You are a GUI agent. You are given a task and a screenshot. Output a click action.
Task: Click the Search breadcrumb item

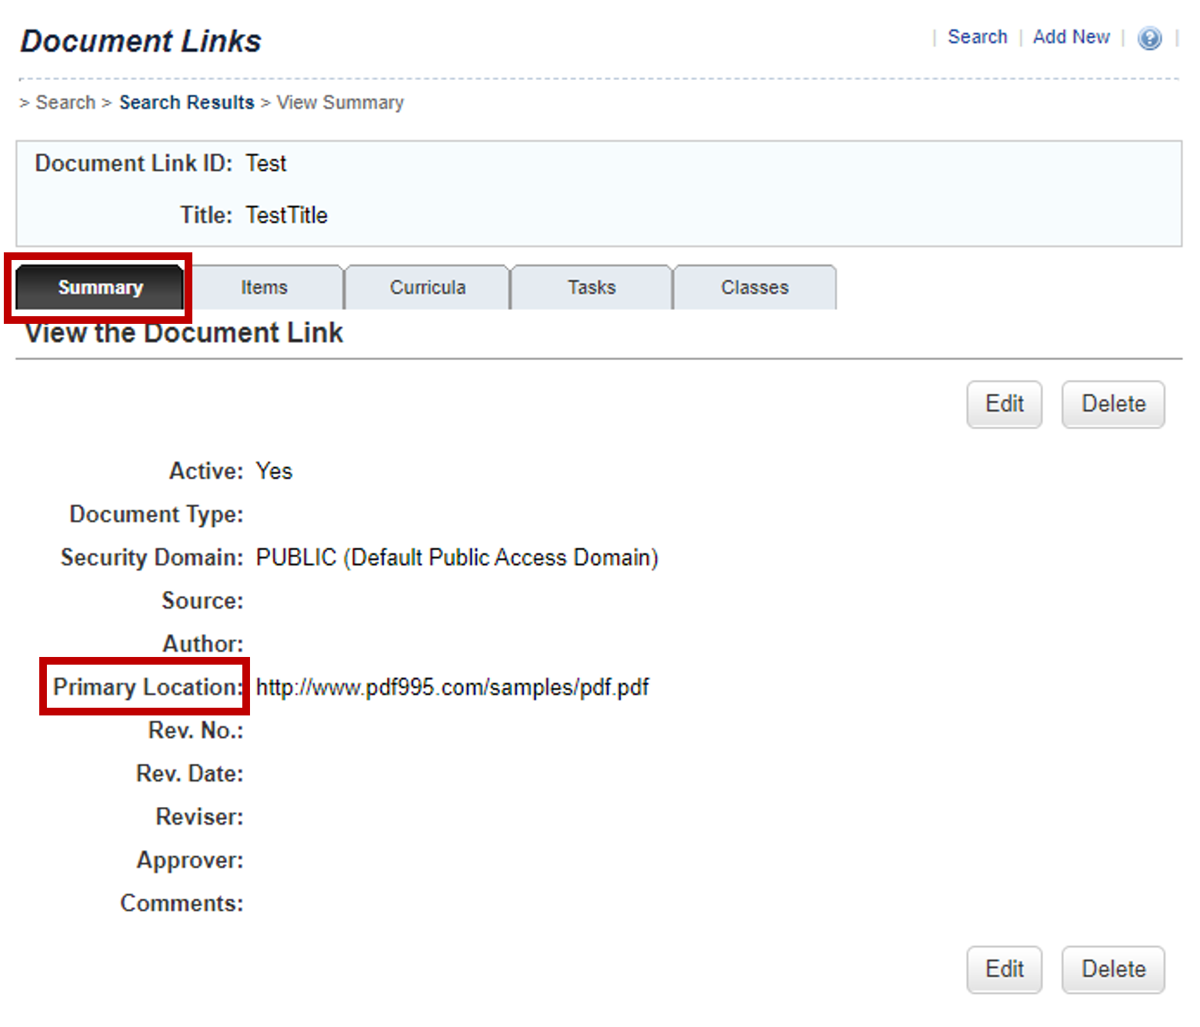pos(65,102)
